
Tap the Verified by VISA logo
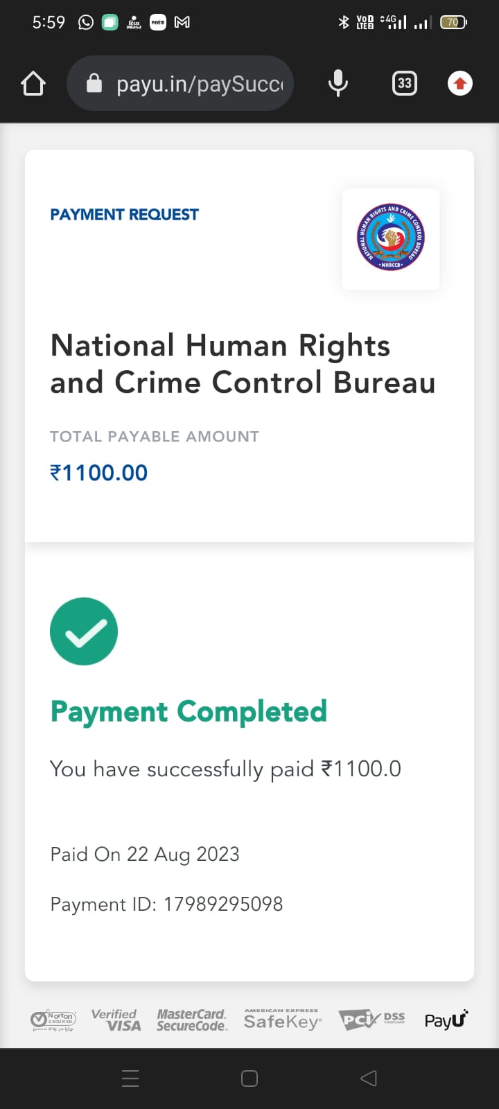pos(116,1020)
